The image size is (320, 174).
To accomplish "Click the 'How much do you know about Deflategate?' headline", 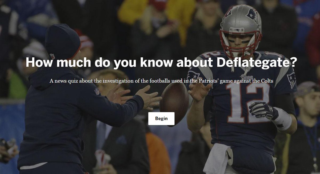I will coord(161,62).
